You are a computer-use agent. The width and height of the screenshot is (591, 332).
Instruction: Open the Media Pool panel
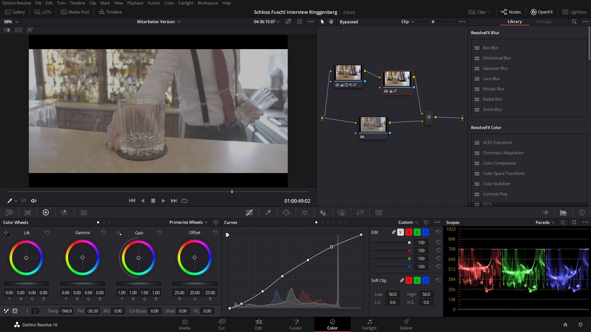(75, 12)
